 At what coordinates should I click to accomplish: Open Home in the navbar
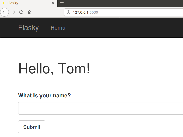58,28
